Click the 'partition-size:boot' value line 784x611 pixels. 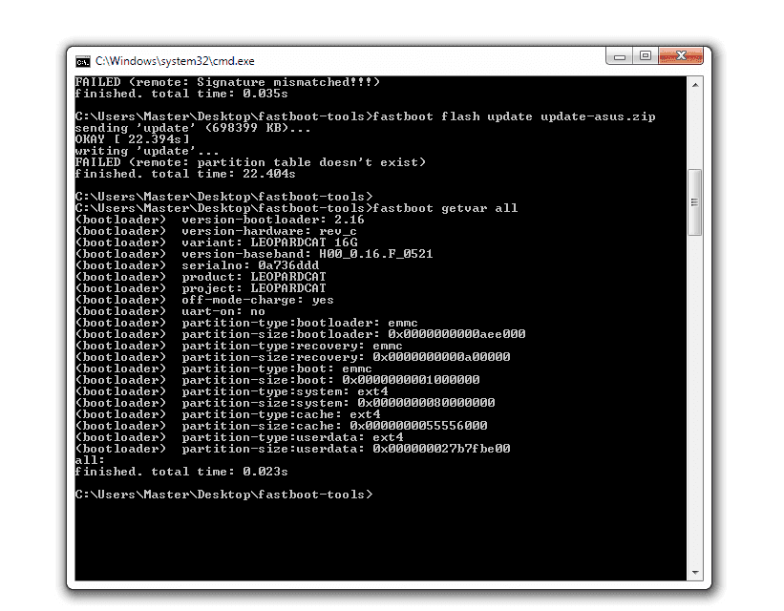pyautogui.click(x=278, y=380)
